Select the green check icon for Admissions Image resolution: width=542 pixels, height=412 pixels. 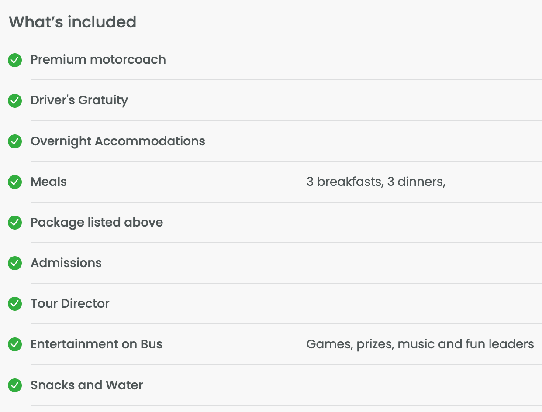(15, 263)
